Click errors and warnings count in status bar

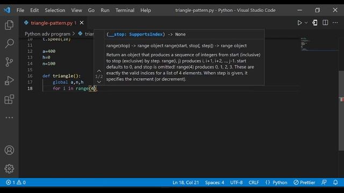(x=16, y=182)
